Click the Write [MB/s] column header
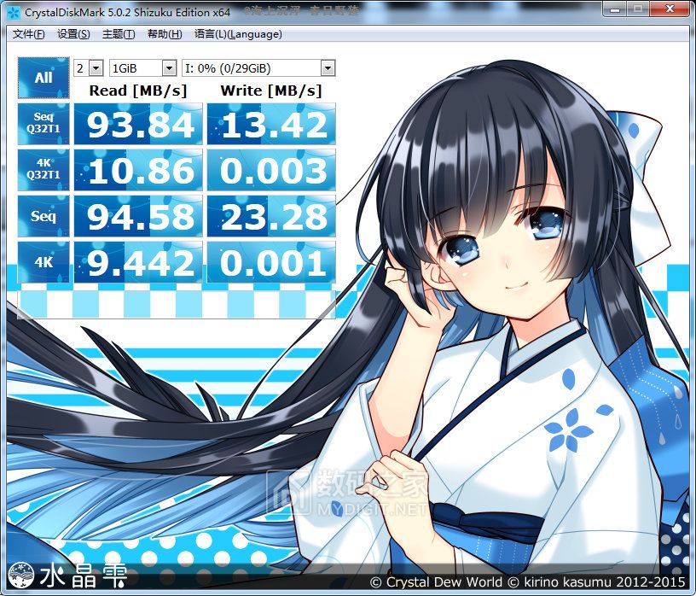The height and width of the screenshot is (596, 696). [x=270, y=91]
